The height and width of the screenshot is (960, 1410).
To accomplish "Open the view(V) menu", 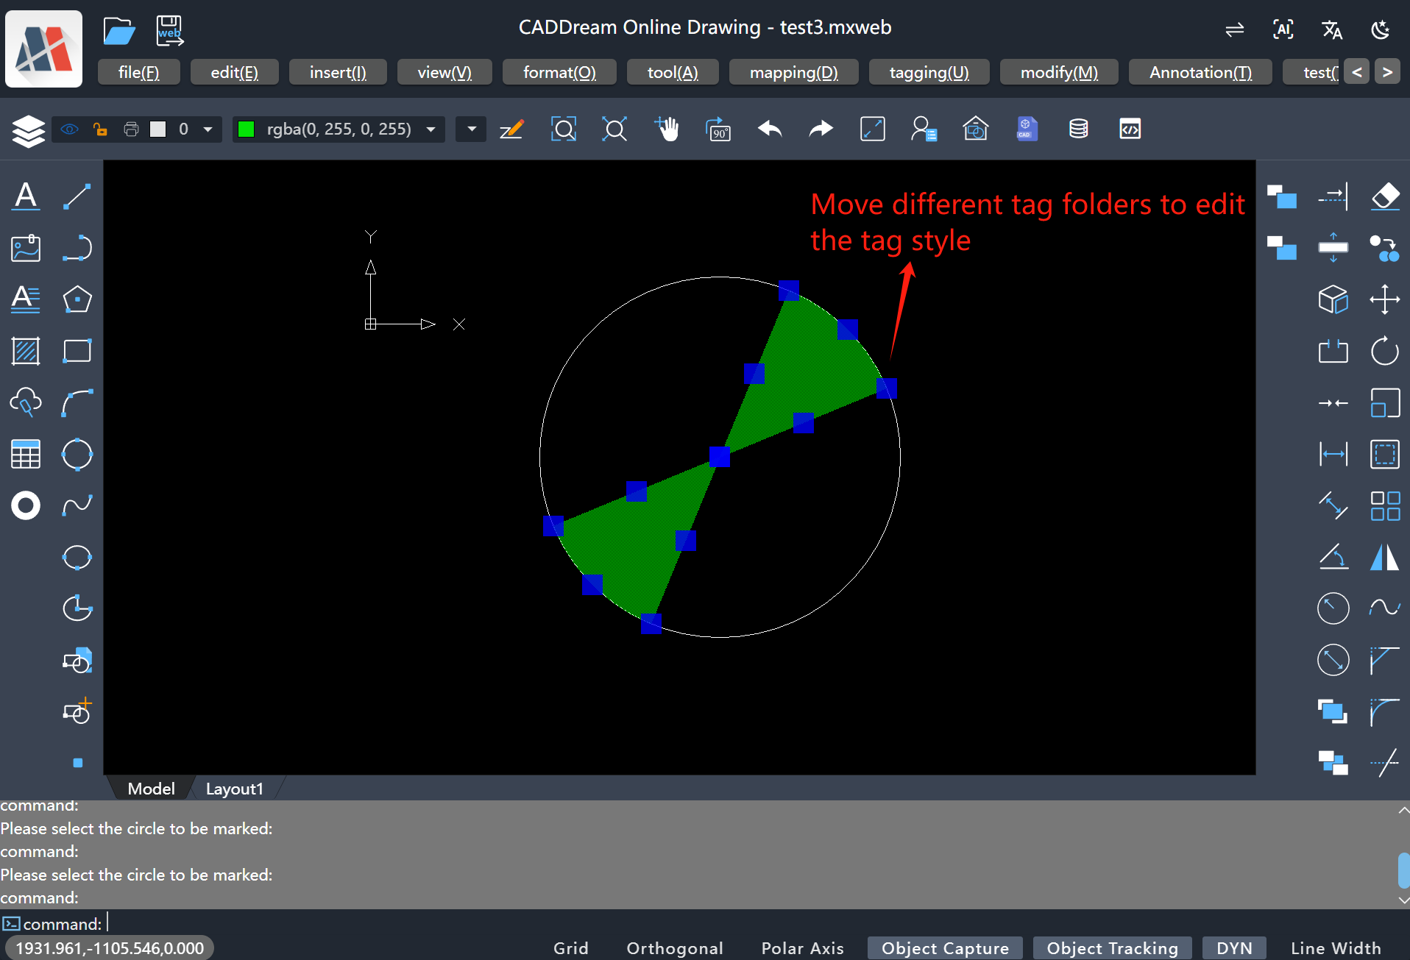I will [x=444, y=72].
